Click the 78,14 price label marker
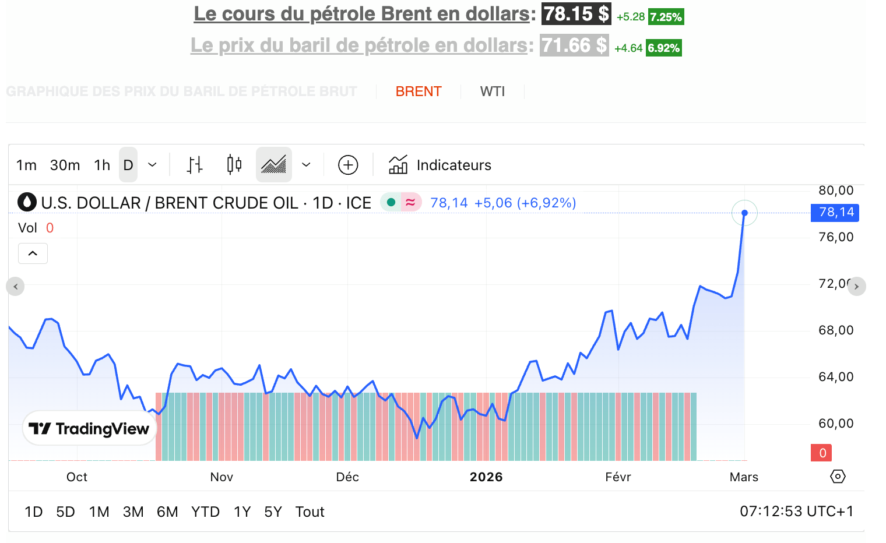This screenshot has width=886, height=543. 835,213
